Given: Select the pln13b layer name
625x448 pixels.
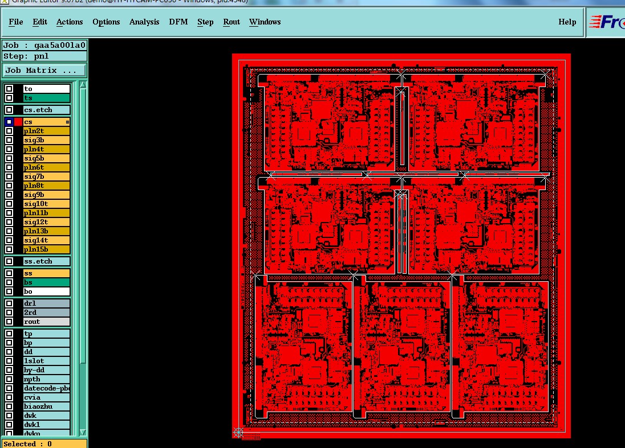Looking at the screenshot, I should 47,231.
